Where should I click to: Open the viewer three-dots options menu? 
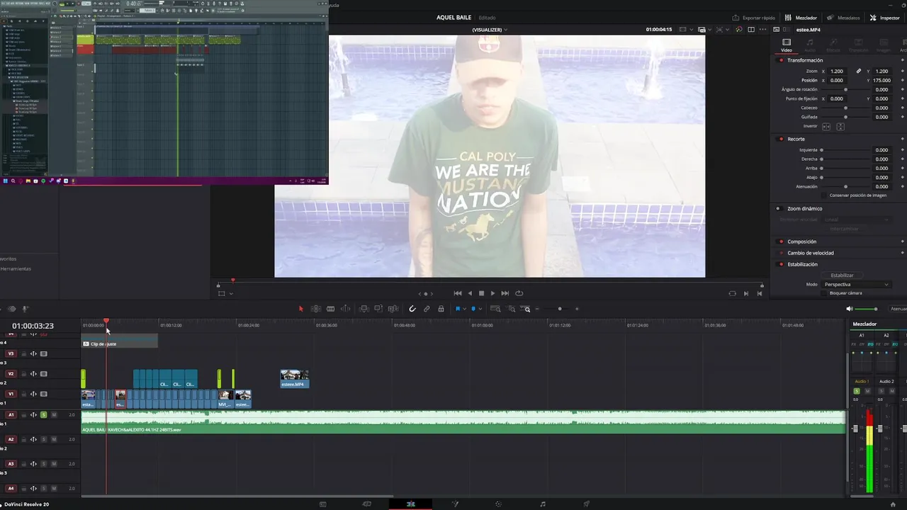pos(763,30)
